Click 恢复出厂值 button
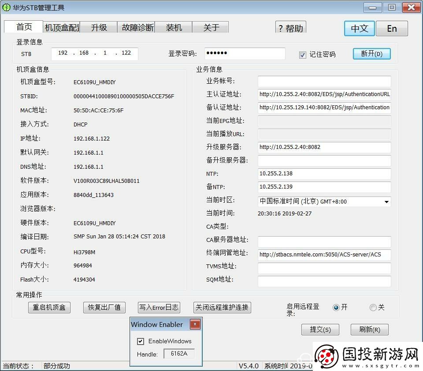The height and width of the screenshot is (371, 423). tap(104, 307)
